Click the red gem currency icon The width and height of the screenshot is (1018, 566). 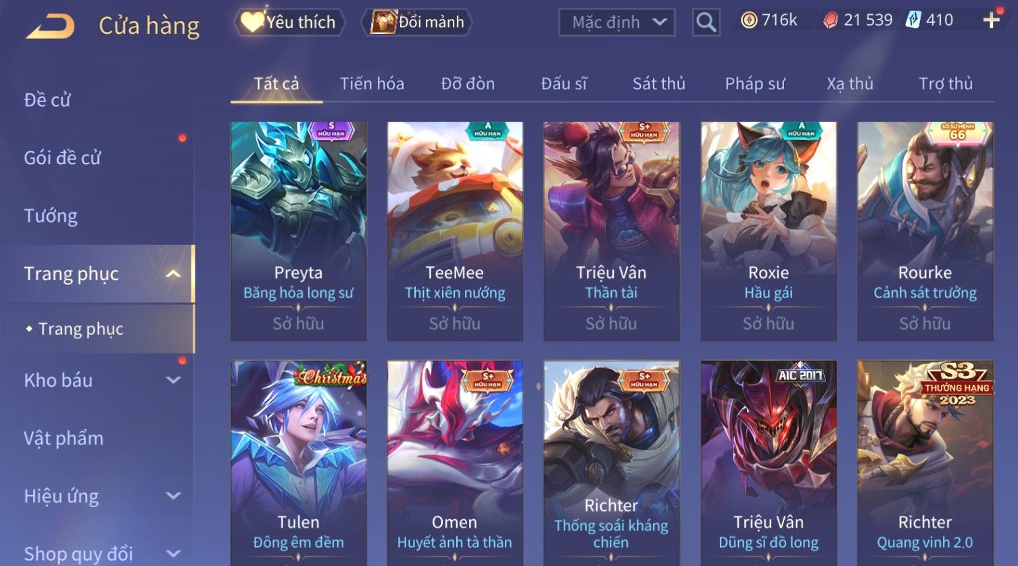(x=831, y=20)
